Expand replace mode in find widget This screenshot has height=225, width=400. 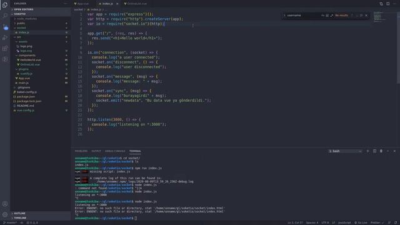pyautogui.click(x=284, y=15)
